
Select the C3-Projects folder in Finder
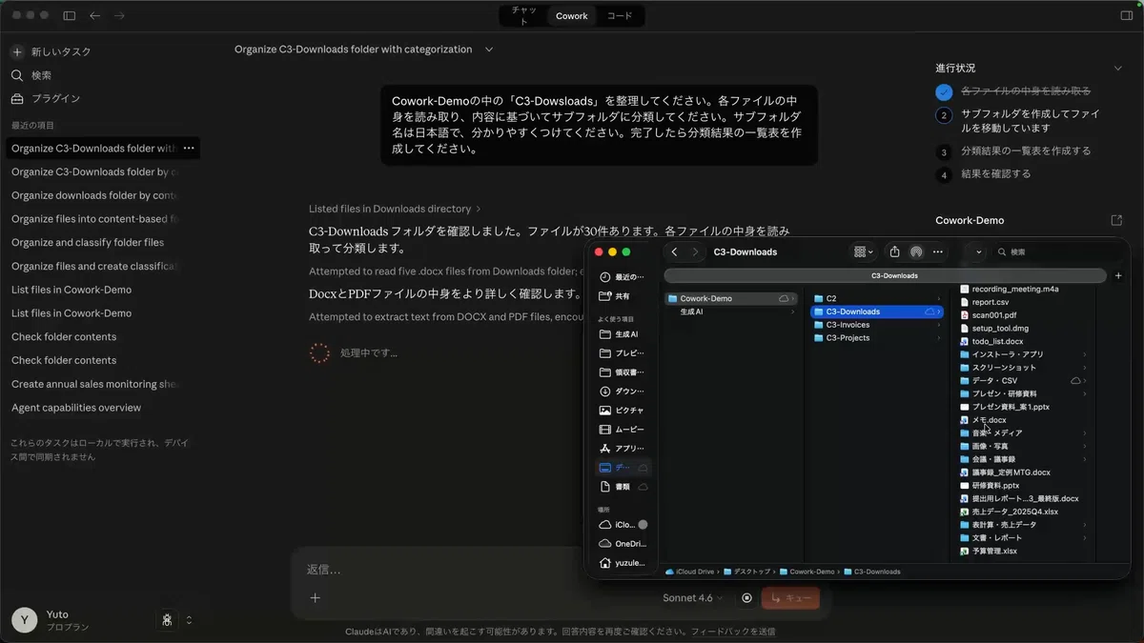click(x=876, y=338)
